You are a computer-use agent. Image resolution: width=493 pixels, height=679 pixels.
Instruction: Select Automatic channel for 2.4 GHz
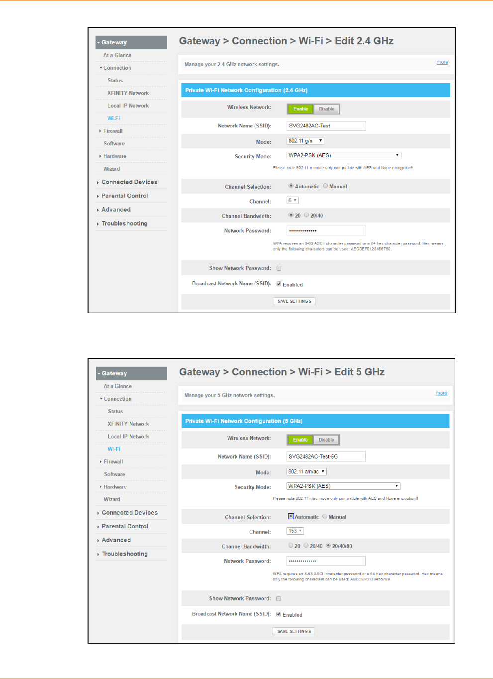point(291,186)
